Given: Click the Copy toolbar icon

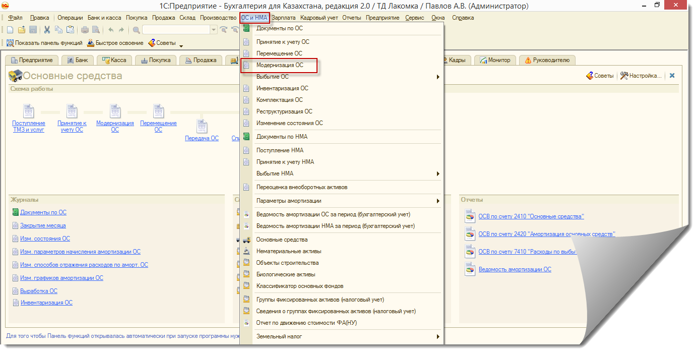Looking at the screenshot, I should tap(58, 30).
